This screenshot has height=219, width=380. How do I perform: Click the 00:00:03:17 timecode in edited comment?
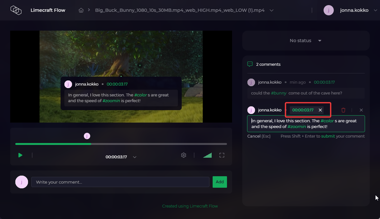tap(303, 110)
